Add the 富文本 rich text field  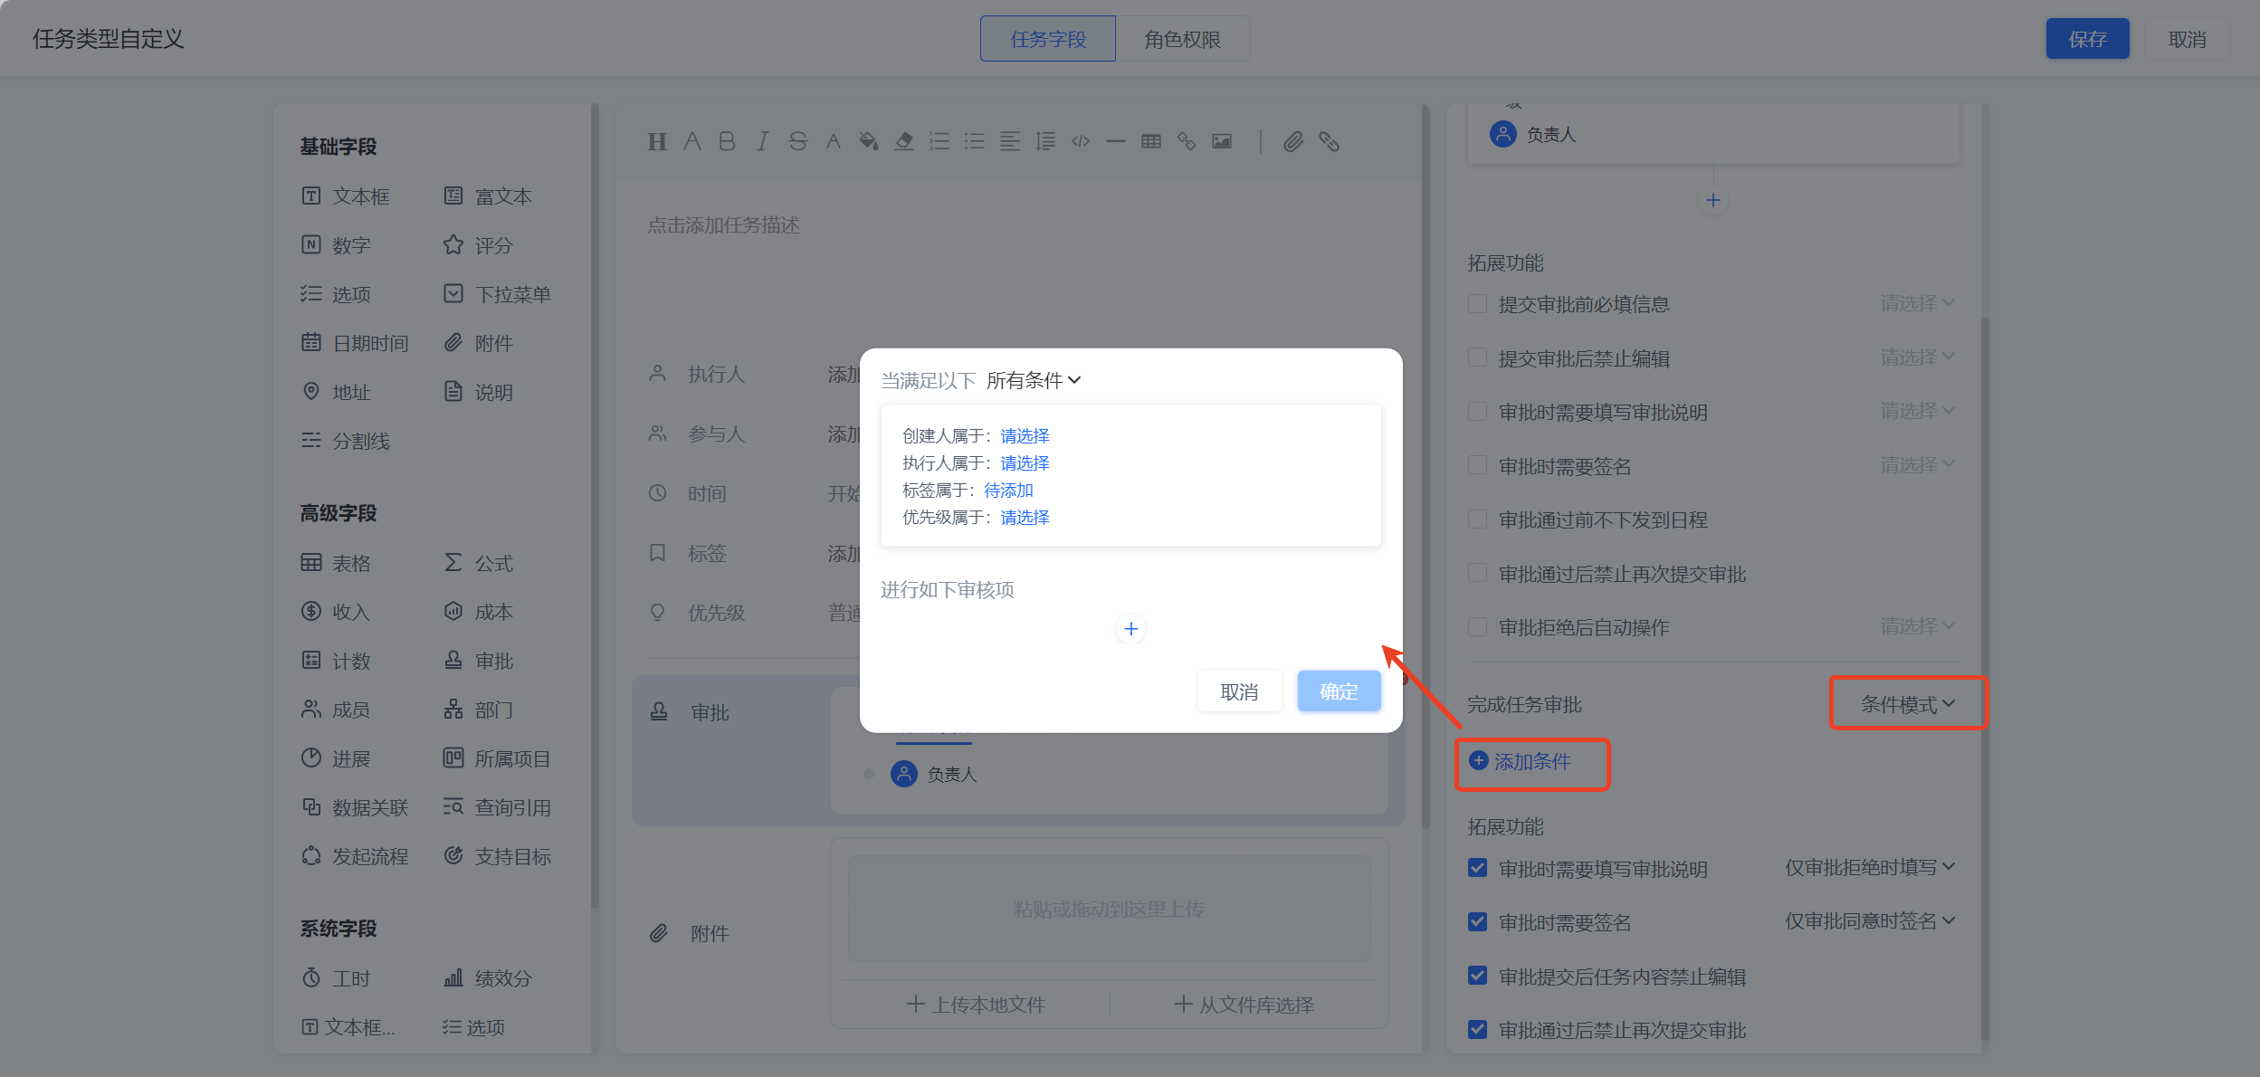coord(488,196)
